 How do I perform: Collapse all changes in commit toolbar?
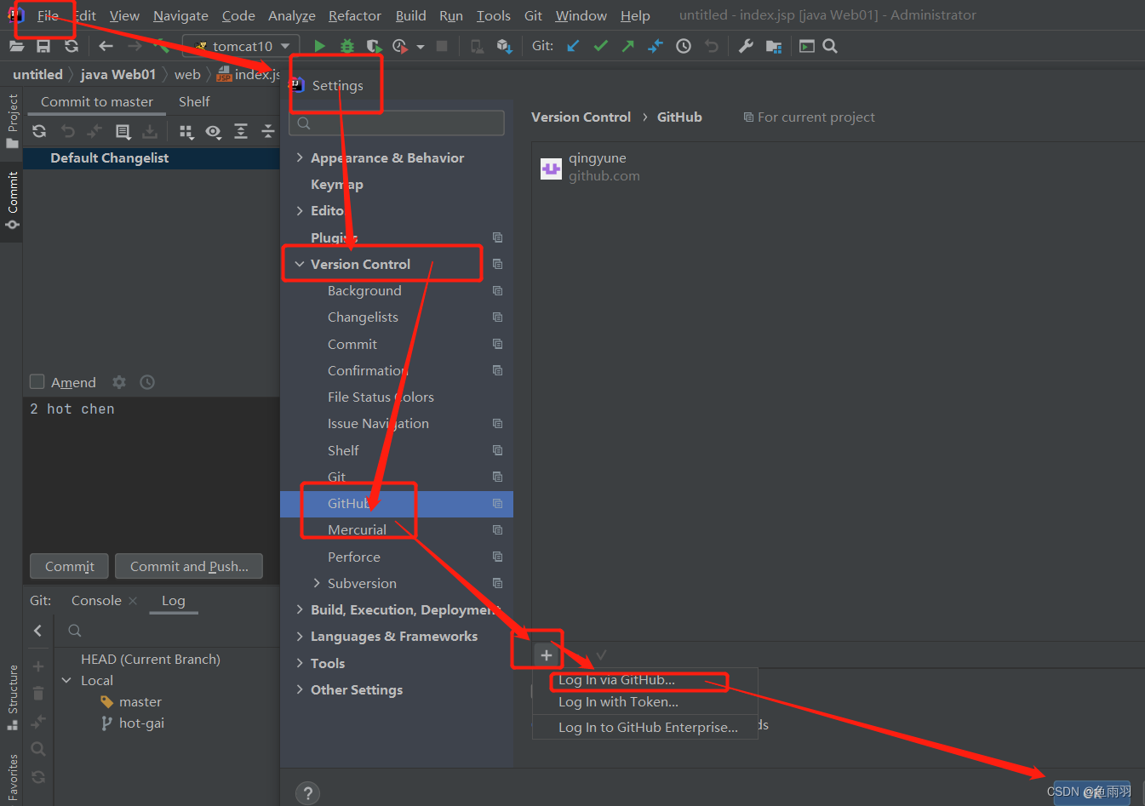click(x=268, y=131)
